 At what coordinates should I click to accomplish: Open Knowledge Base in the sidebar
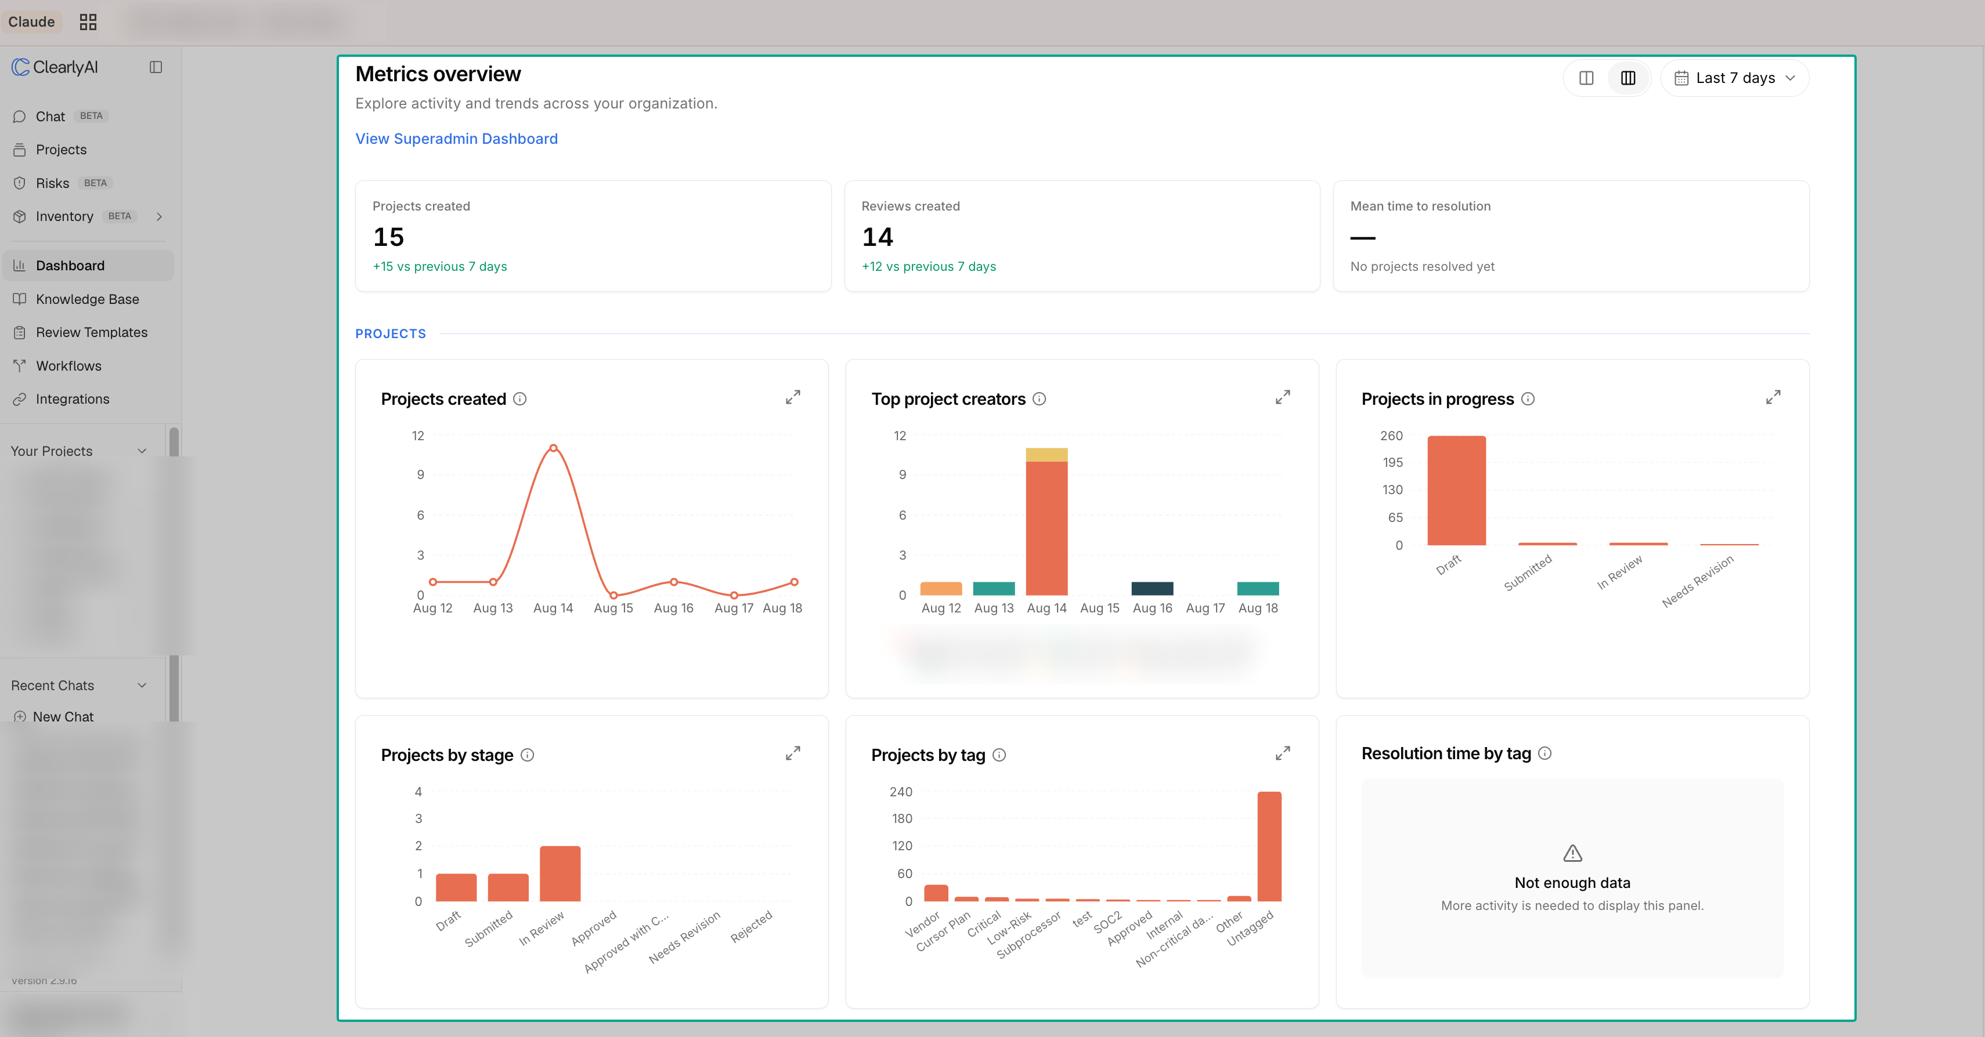click(x=89, y=299)
